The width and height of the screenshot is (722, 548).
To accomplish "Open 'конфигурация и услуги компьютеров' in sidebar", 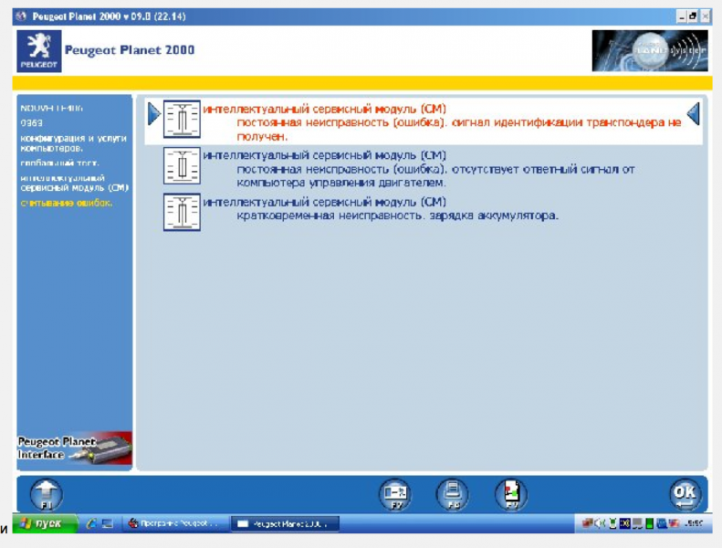I will pyautogui.click(x=73, y=142).
